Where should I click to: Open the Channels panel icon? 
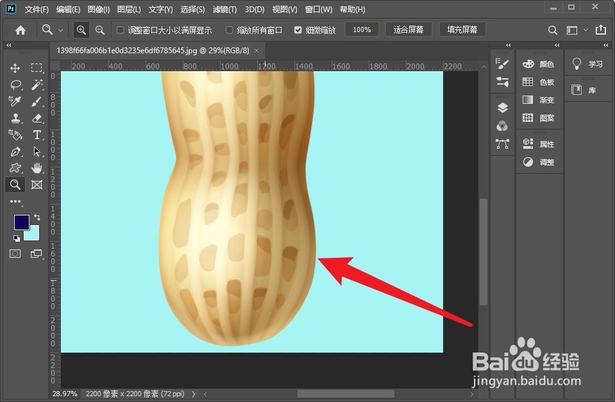502,126
